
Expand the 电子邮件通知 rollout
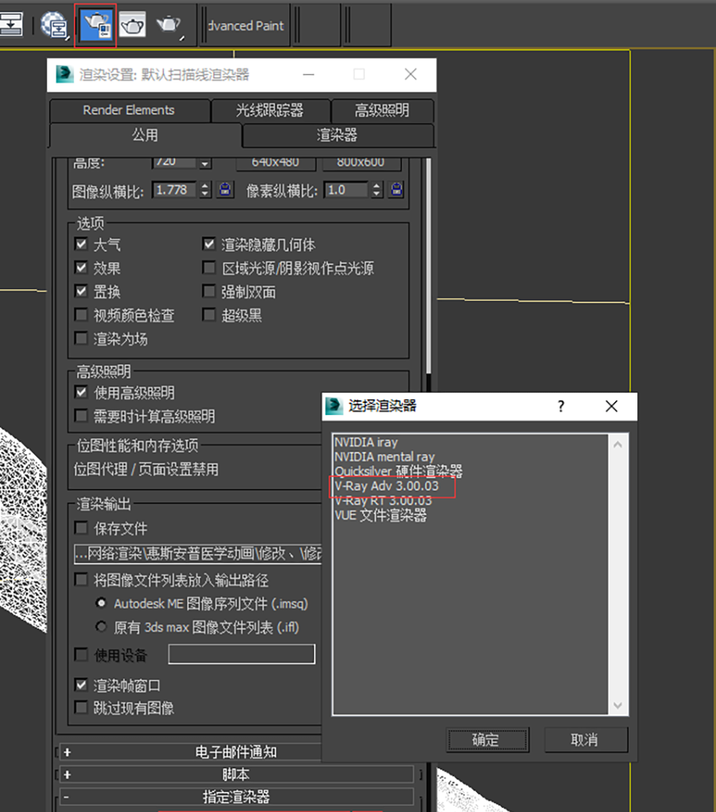point(236,752)
